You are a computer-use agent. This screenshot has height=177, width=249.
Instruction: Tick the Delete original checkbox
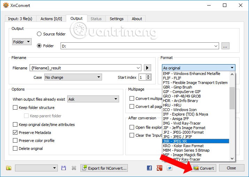(15, 149)
